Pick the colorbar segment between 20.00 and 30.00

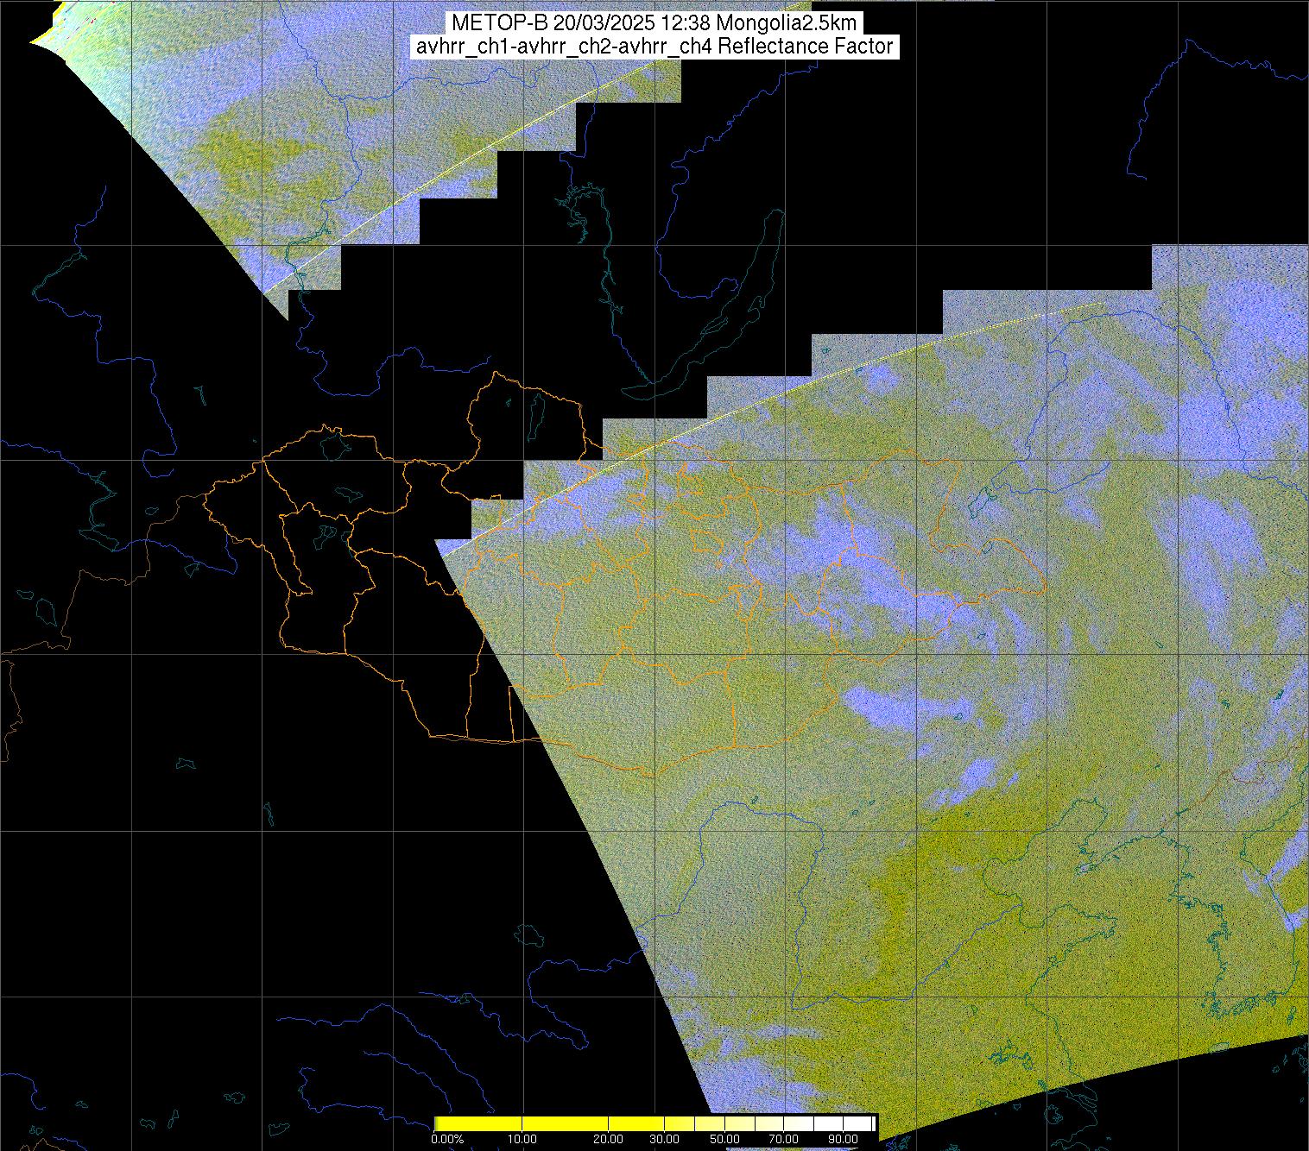coord(637,1123)
